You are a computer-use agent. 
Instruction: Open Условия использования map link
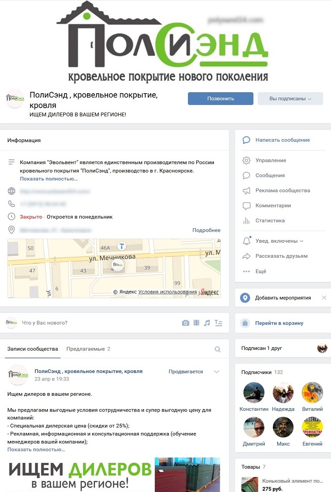point(168,292)
